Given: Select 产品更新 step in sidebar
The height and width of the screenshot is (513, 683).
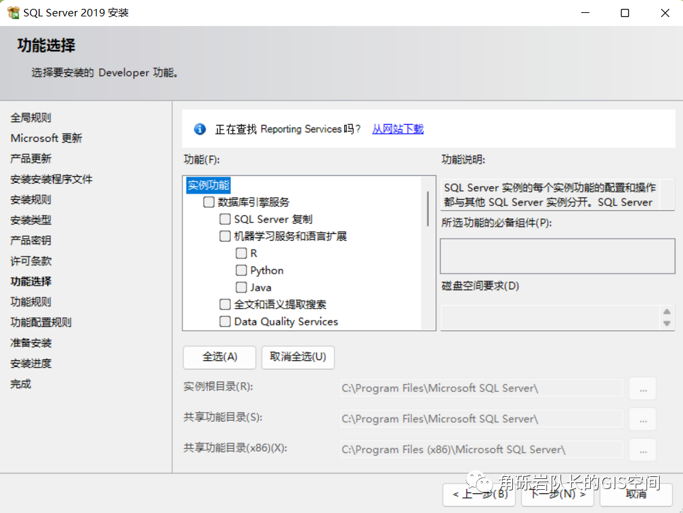Looking at the screenshot, I should click(31, 158).
